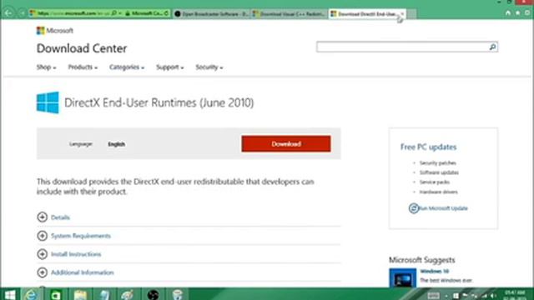534x300 pixels.
Task: Click the Internet Explorer taskbar icon
Action: point(32,294)
